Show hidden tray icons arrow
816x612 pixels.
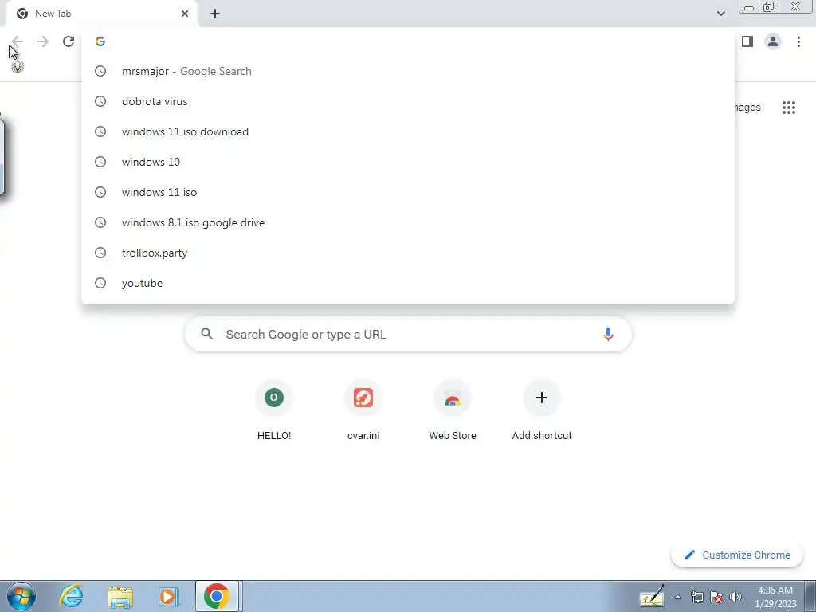click(x=677, y=597)
